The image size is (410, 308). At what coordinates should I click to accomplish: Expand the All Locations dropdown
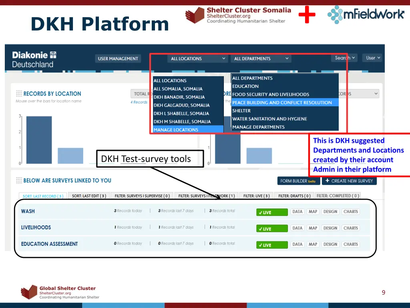(197, 59)
